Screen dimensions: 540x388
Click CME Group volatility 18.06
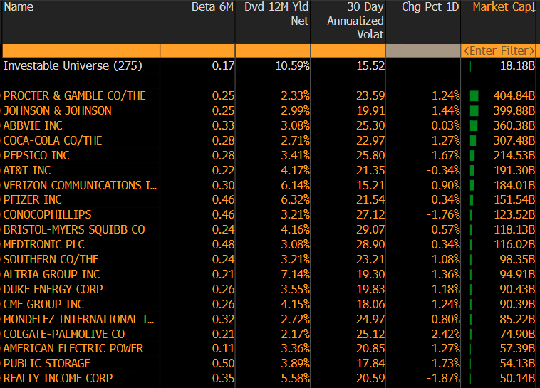coord(370,304)
